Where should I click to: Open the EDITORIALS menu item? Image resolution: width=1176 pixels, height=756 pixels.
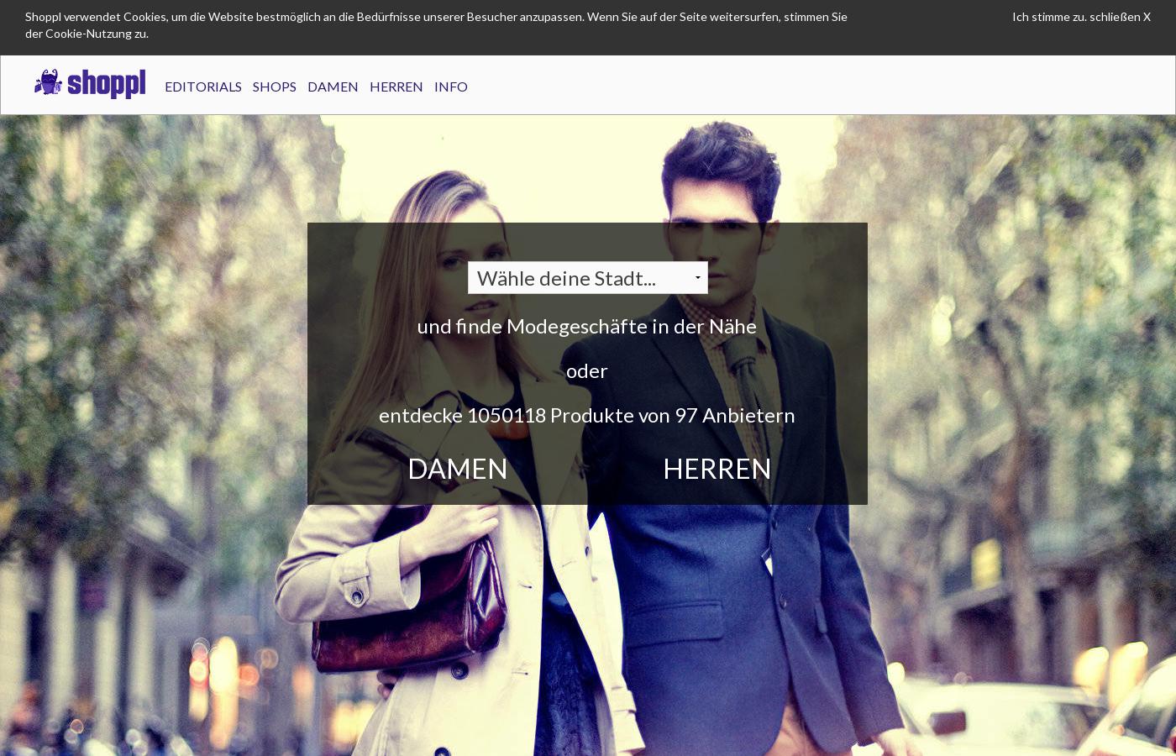(203, 87)
